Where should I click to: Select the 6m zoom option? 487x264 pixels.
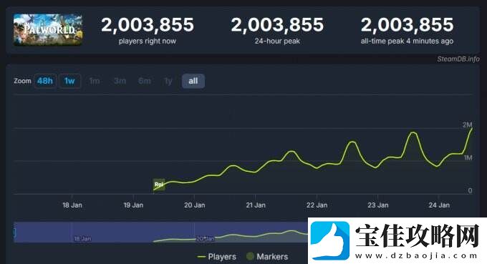(x=145, y=81)
